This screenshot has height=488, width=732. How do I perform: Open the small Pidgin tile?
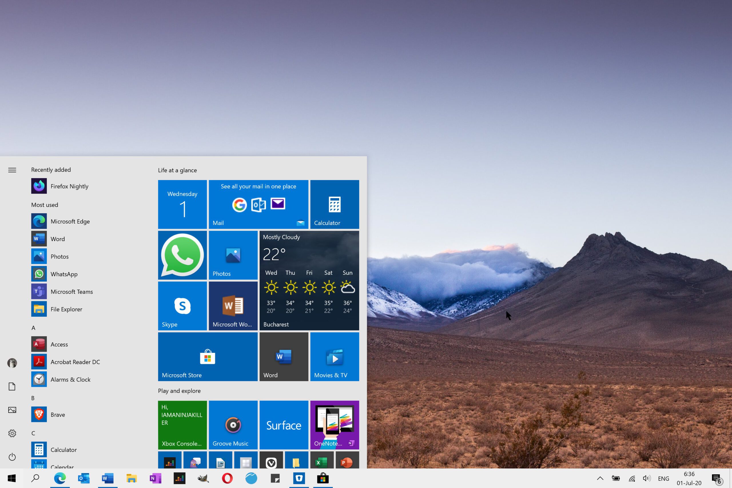tap(195, 460)
